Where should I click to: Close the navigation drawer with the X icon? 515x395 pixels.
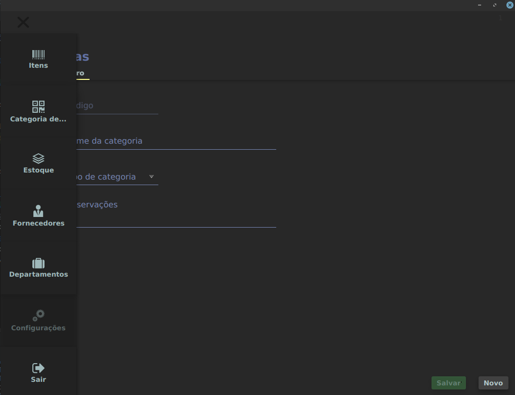(x=23, y=22)
